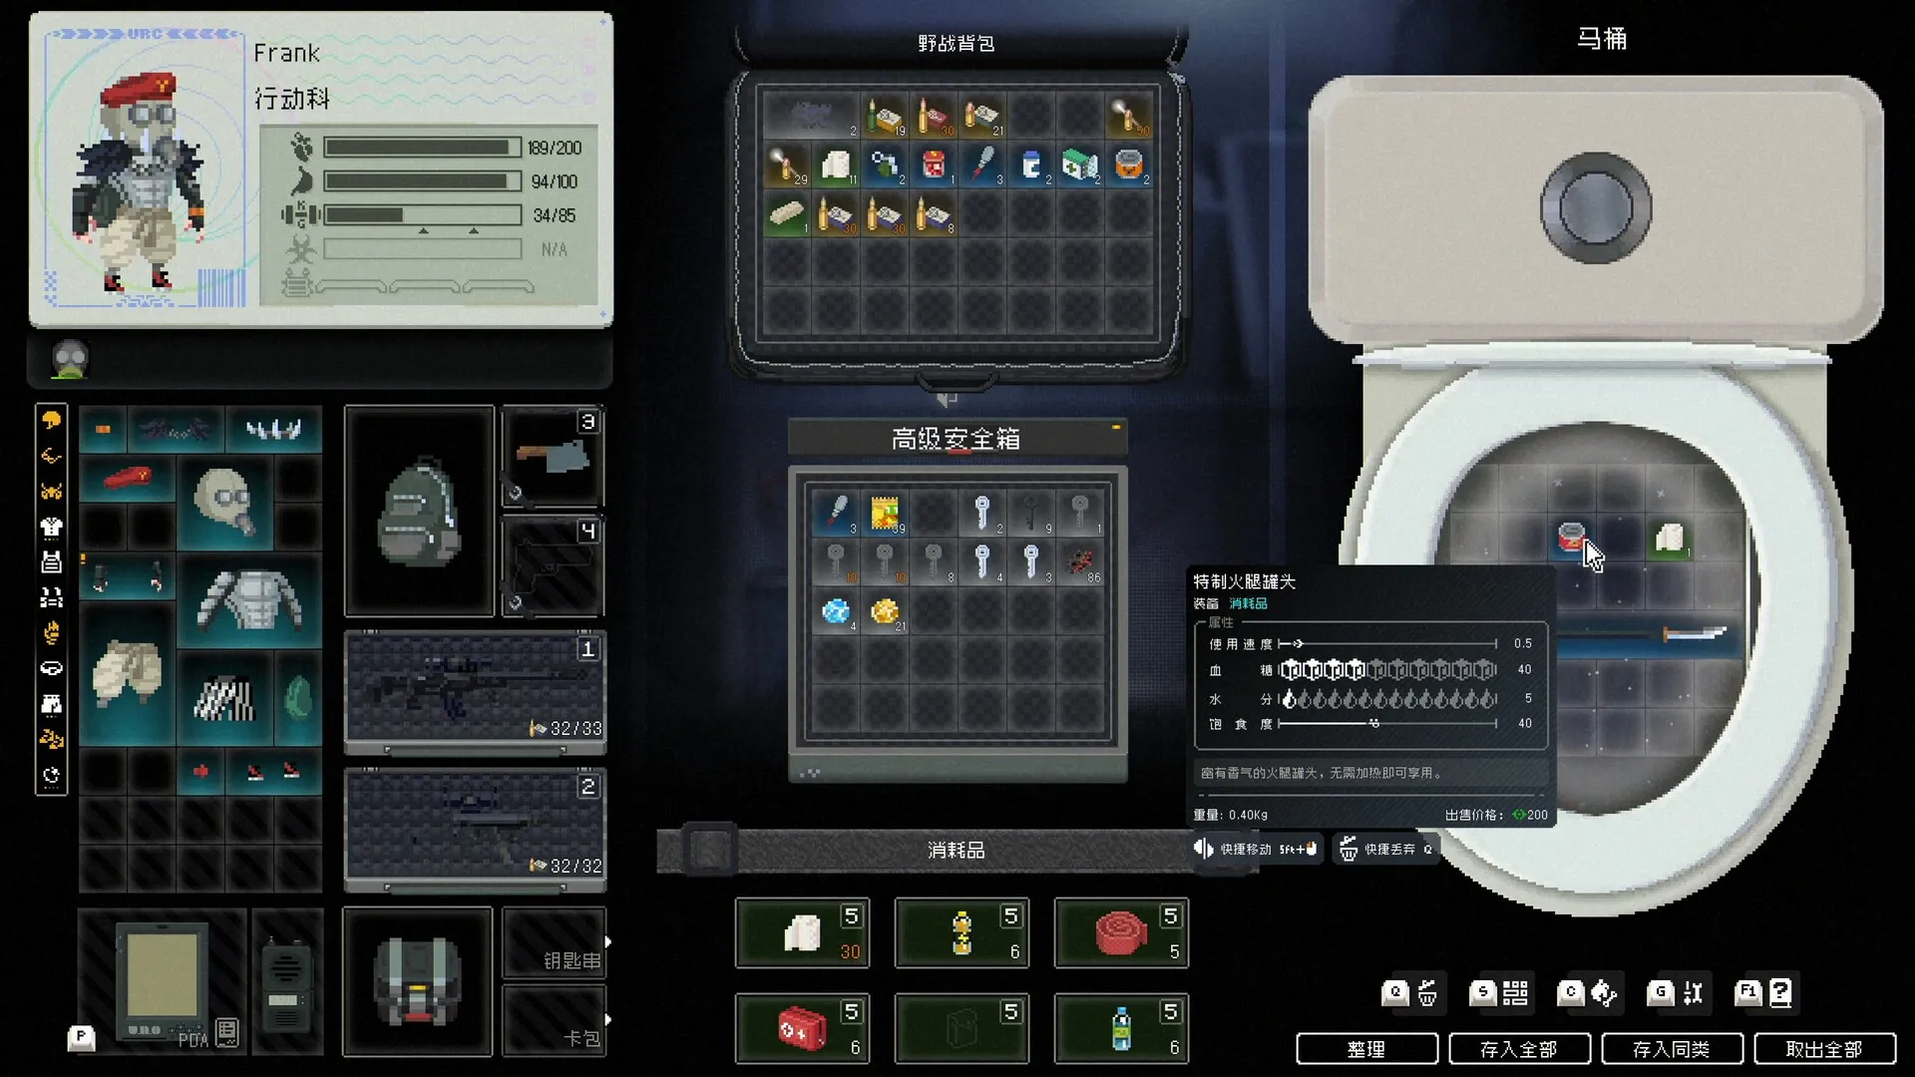Expand the 卡包 card holder slot arrow

(607, 1019)
